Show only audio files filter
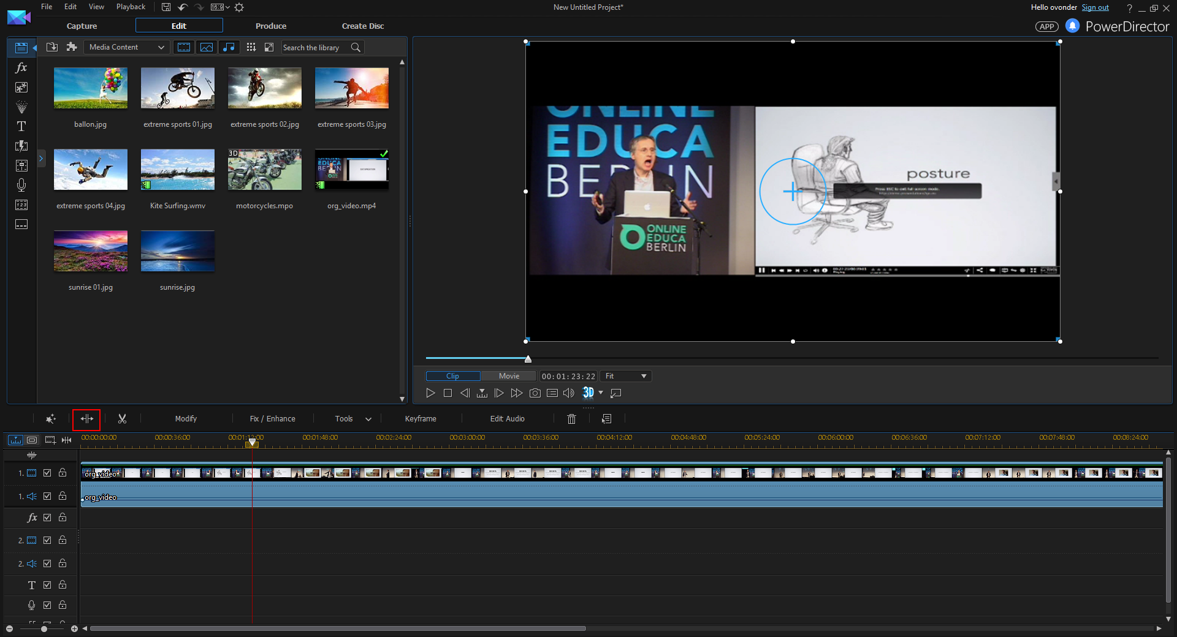This screenshot has width=1177, height=637. (229, 47)
